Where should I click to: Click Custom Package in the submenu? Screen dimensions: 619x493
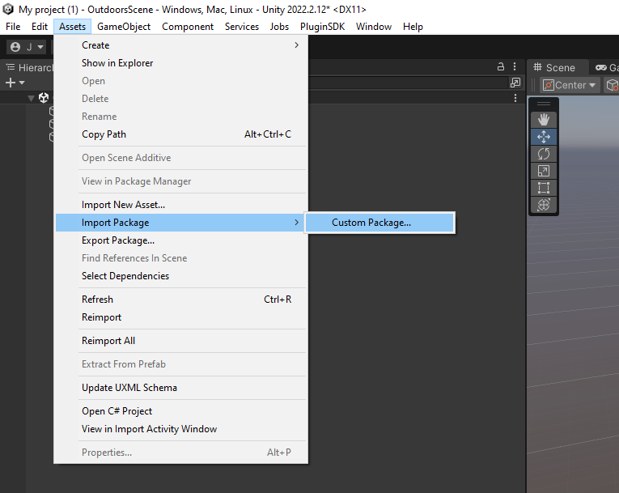click(371, 223)
